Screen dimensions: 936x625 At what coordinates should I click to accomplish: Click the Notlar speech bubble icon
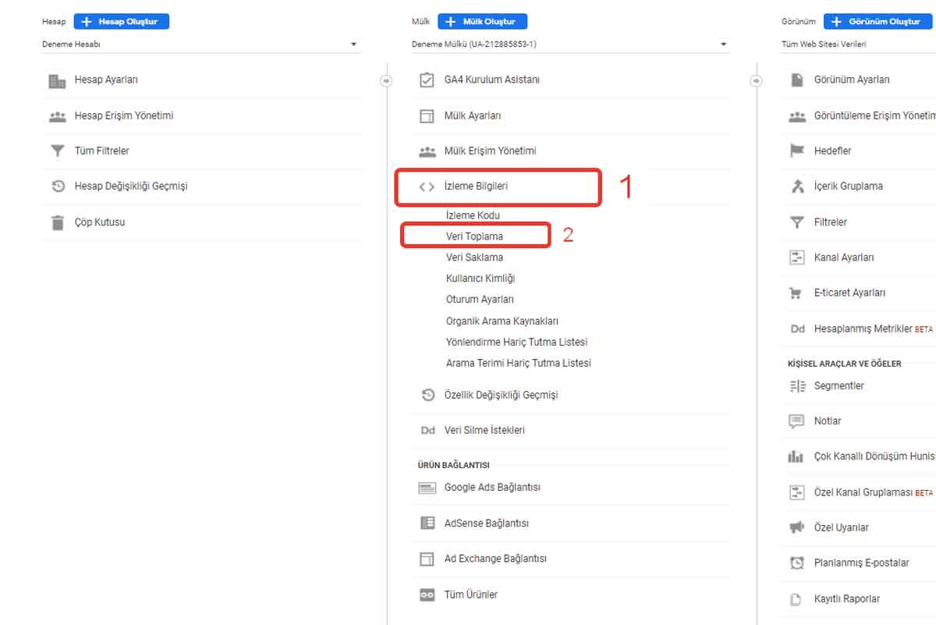pos(796,421)
